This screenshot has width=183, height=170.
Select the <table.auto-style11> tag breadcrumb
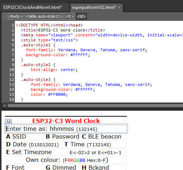click(44, 16)
